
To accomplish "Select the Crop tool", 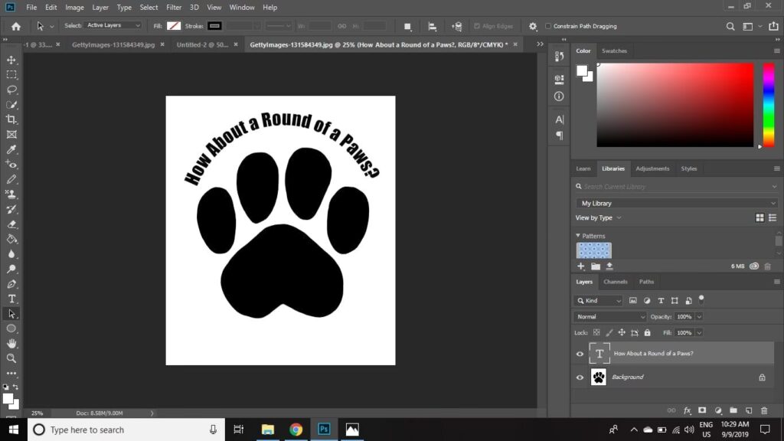I will 11,119.
